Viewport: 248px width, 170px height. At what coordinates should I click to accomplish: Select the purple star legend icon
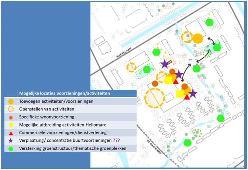point(11,140)
